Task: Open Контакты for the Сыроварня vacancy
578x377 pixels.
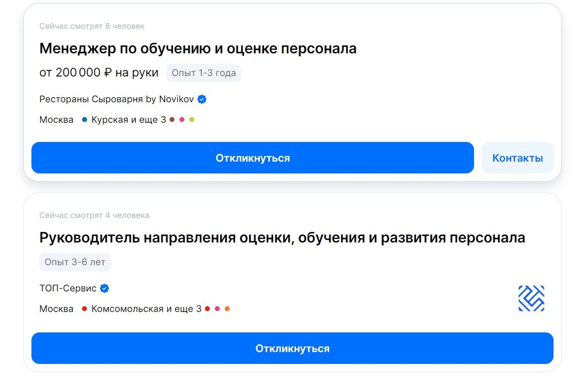Action: point(517,157)
